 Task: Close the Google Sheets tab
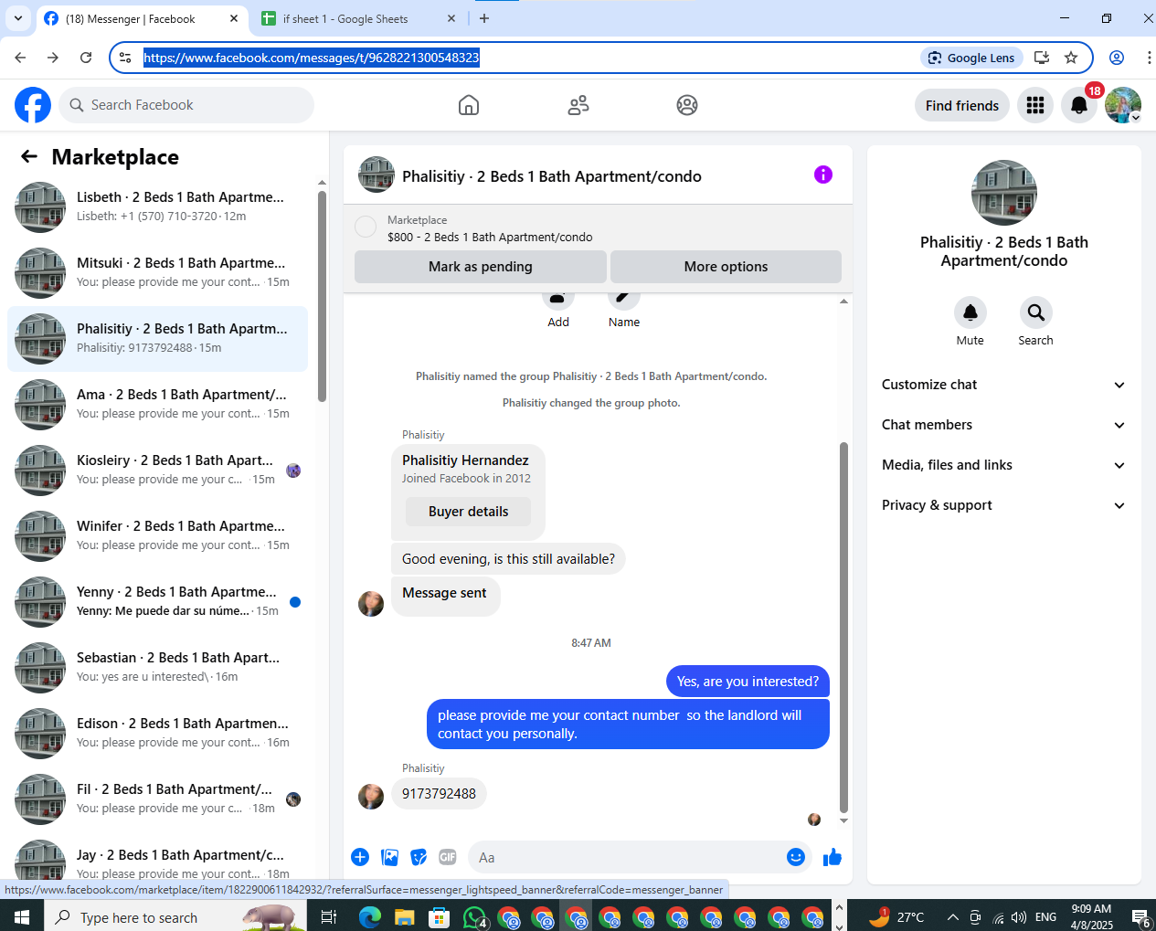tap(451, 18)
